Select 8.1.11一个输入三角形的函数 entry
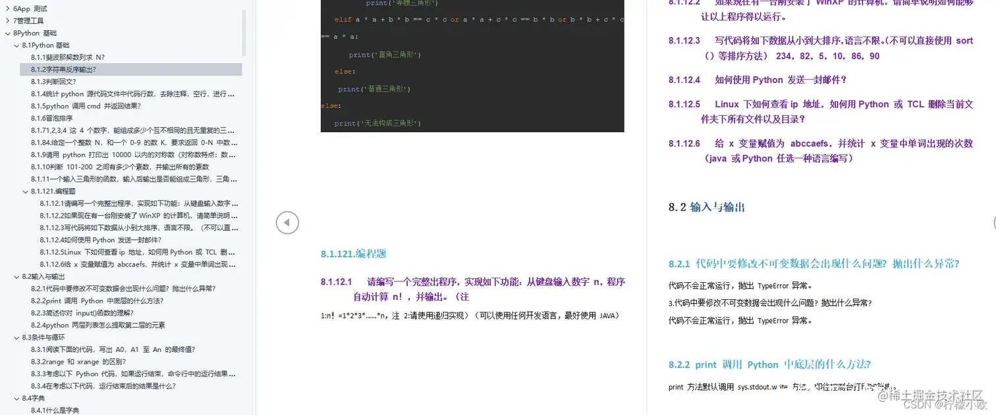 134,179
